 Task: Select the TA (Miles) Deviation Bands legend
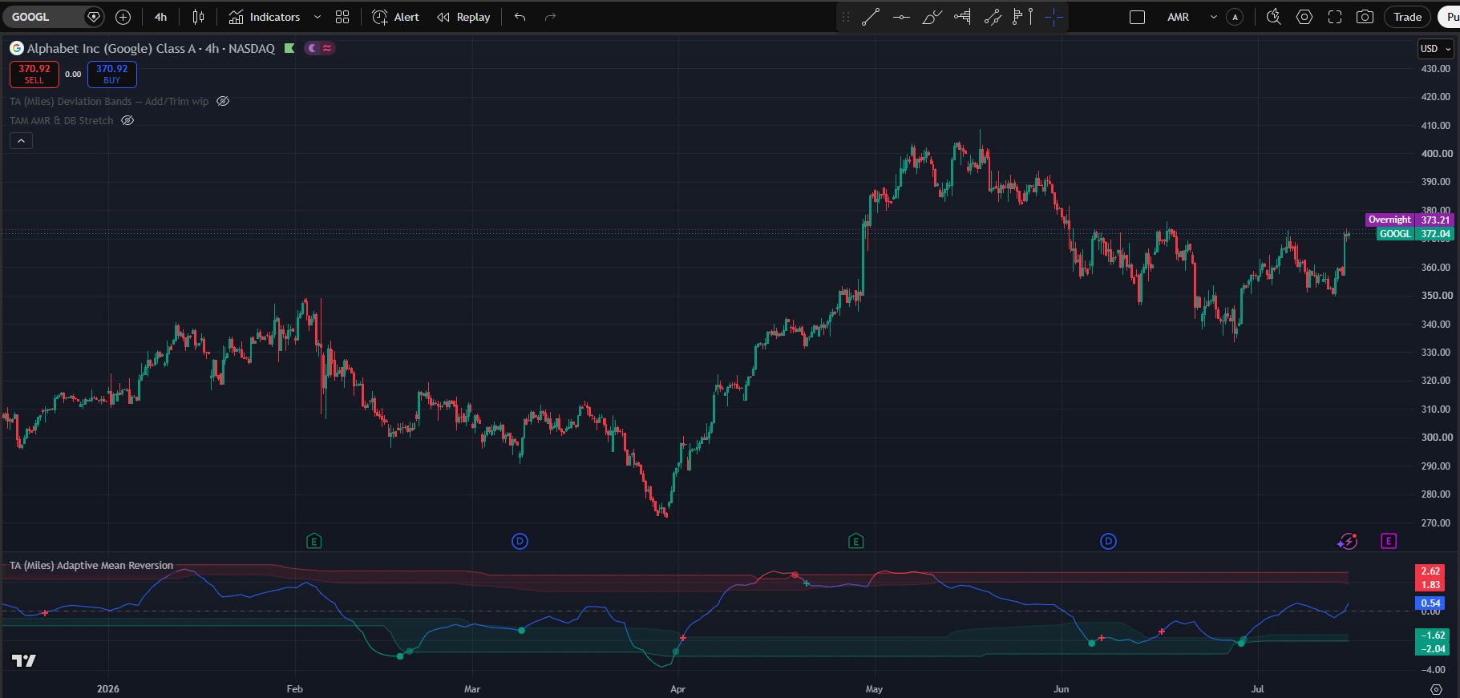click(x=109, y=101)
